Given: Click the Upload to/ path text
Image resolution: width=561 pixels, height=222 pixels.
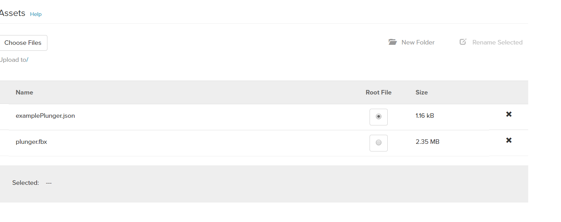Looking at the screenshot, I should [x=14, y=60].
